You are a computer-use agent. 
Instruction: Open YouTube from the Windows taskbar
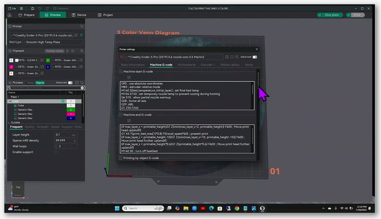pyautogui.click(x=203, y=208)
